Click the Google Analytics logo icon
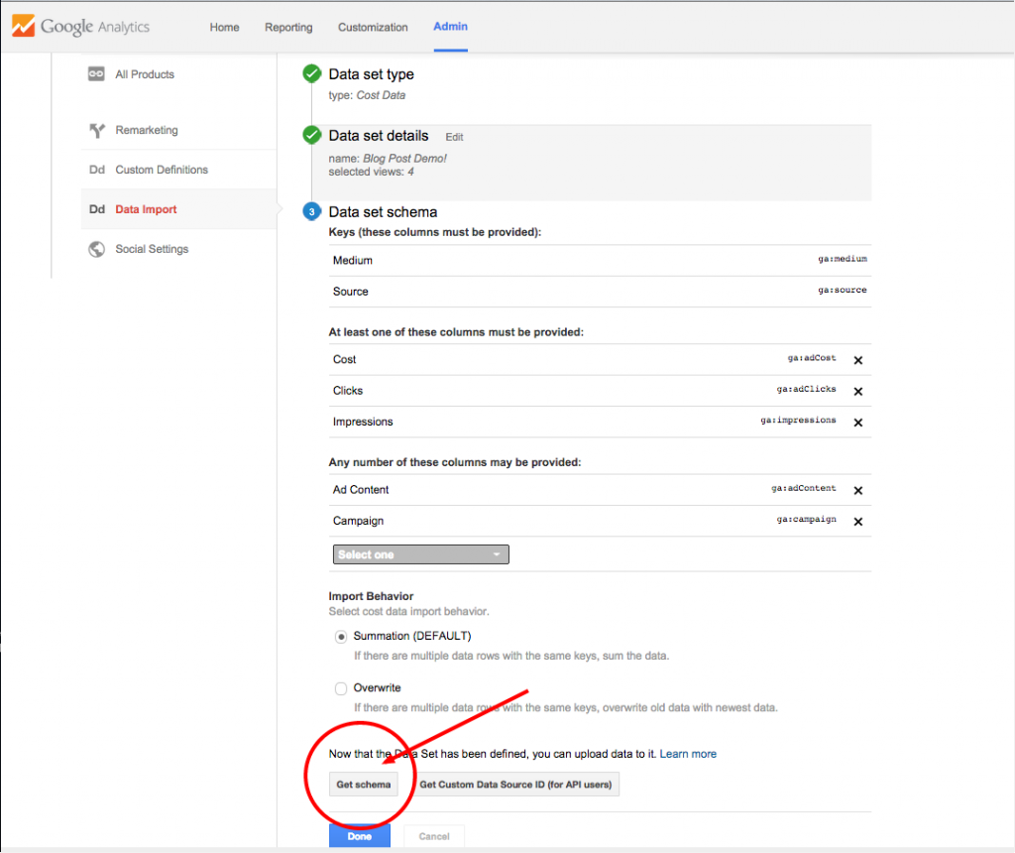1015x853 pixels. [24, 26]
